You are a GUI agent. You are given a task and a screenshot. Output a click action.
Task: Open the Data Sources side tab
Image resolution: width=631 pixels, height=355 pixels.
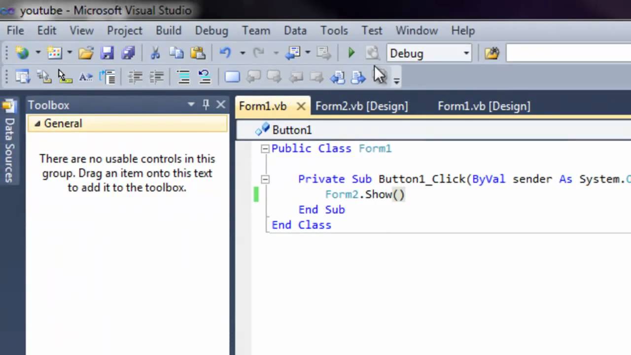pos(9,142)
